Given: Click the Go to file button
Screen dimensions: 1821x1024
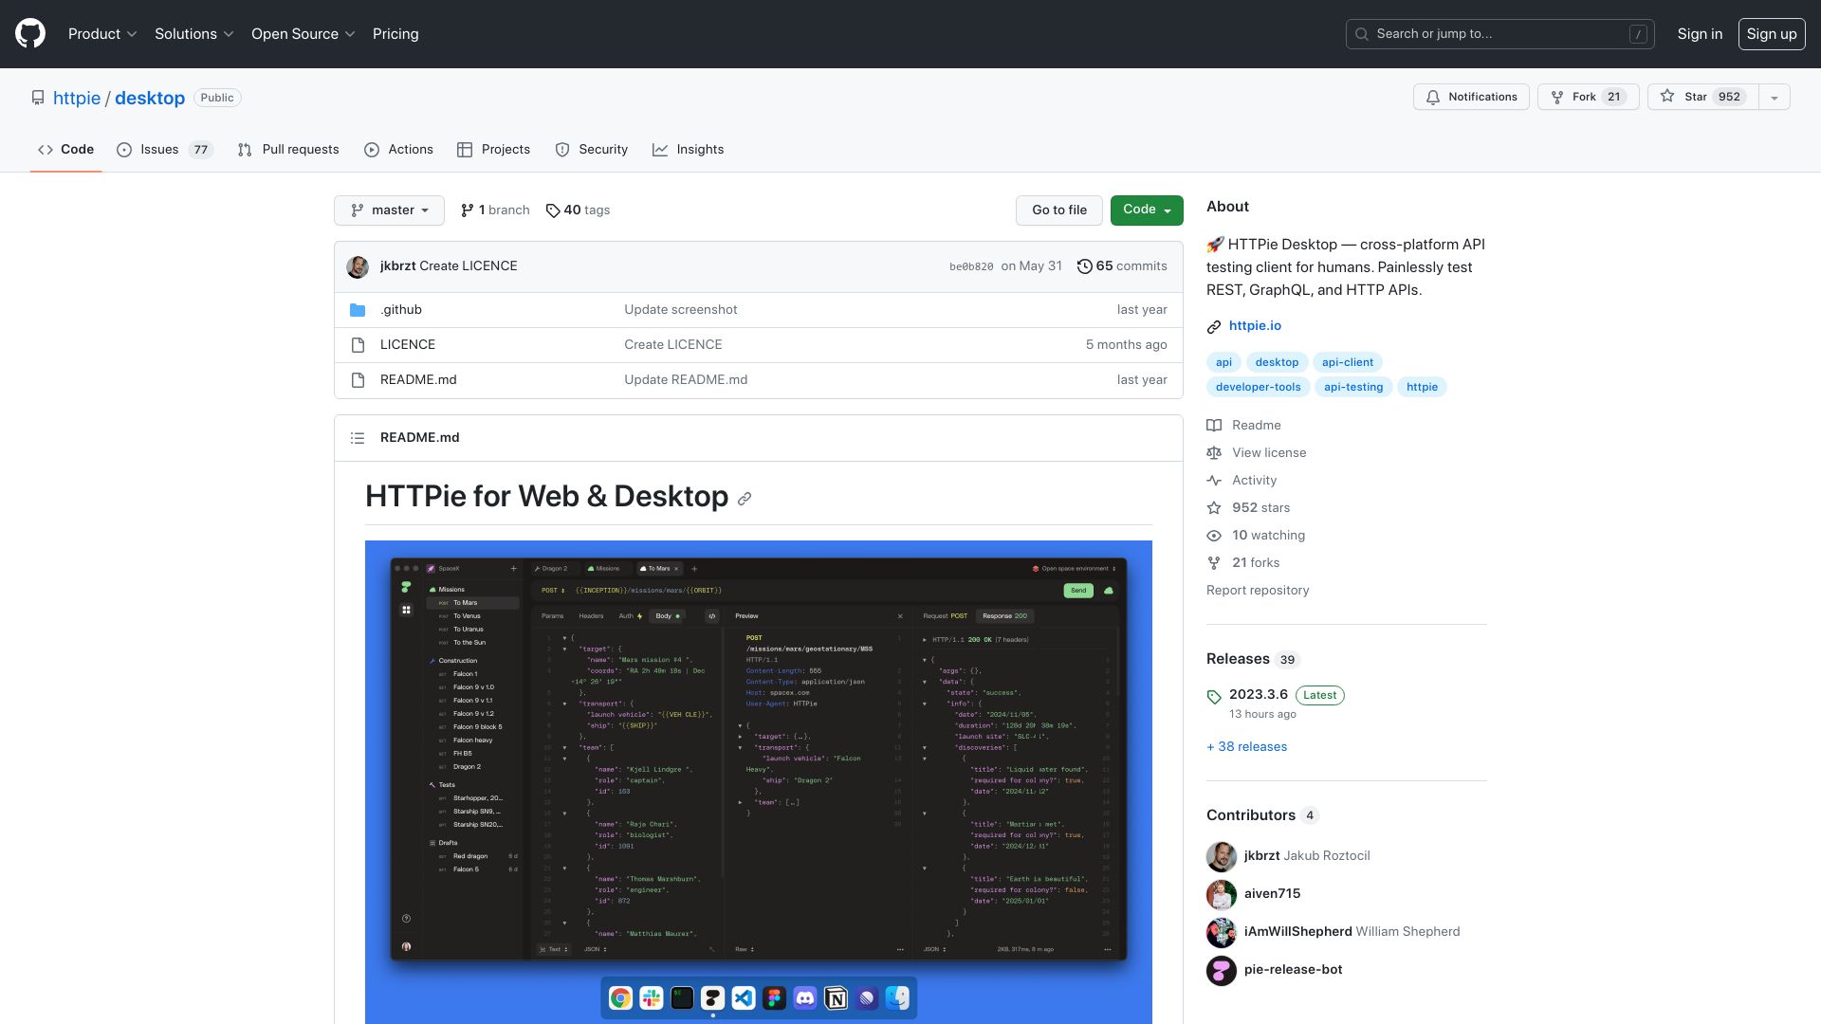Looking at the screenshot, I should [1059, 210].
